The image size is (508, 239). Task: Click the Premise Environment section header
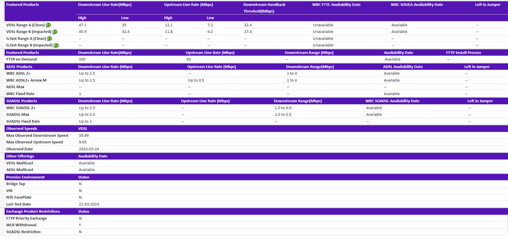[x=25, y=177]
